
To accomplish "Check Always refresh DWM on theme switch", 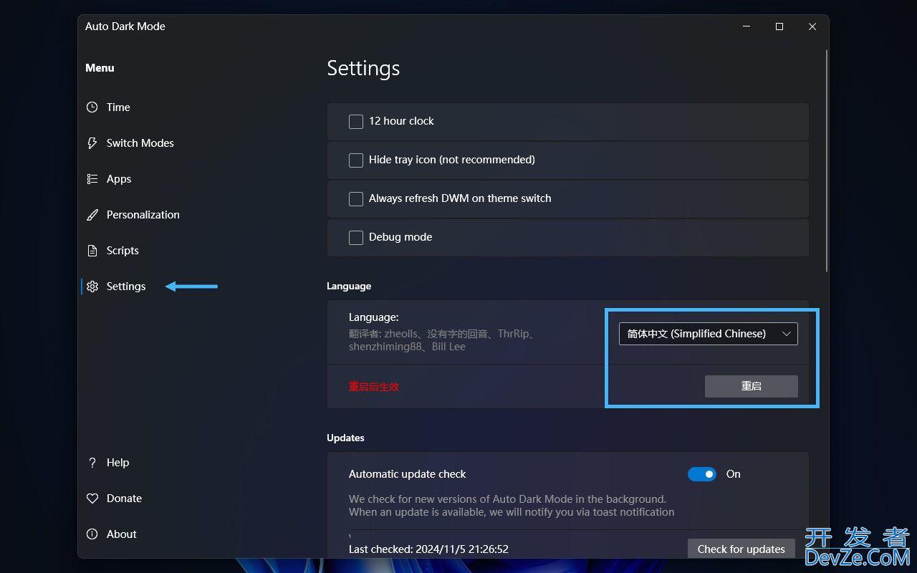I will point(356,199).
